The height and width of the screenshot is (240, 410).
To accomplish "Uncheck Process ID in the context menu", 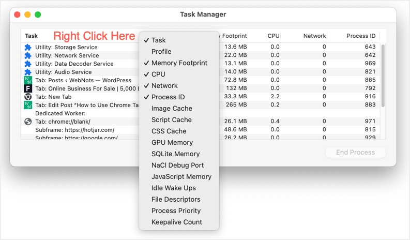I will point(168,97).
